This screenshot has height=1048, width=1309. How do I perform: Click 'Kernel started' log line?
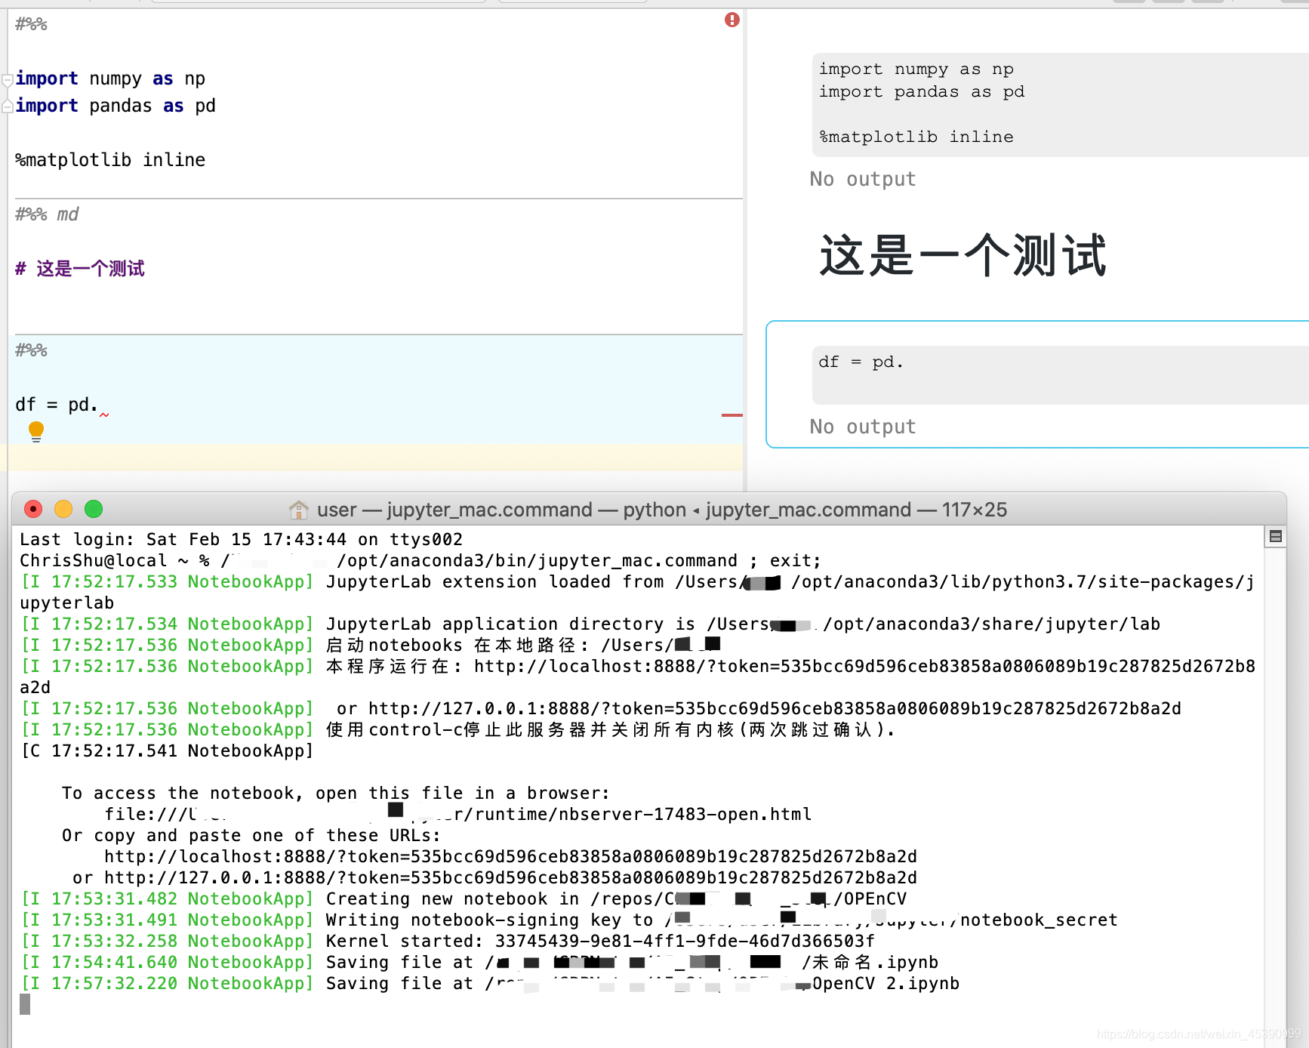pyautogui.click(x=448, y=941)
